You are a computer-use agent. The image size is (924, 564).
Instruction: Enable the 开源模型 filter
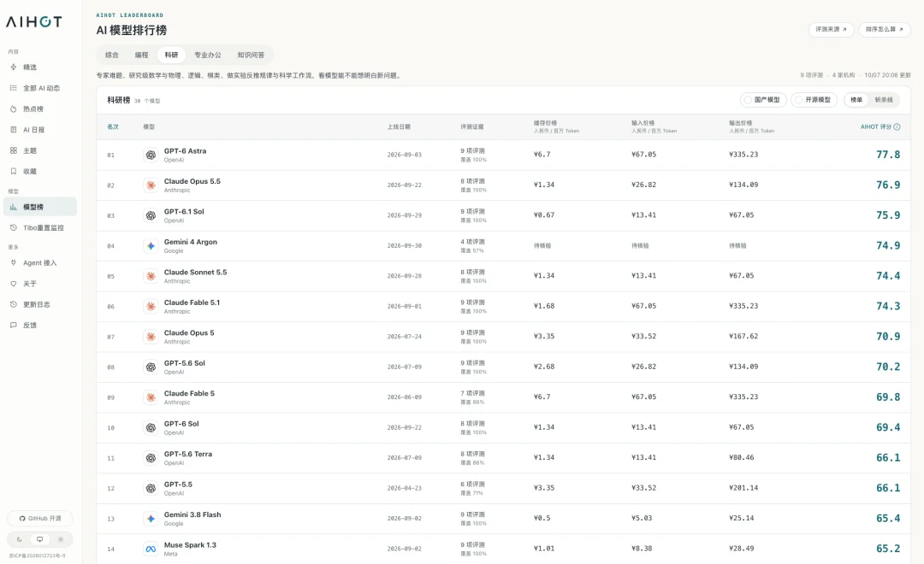coord(814,100)
